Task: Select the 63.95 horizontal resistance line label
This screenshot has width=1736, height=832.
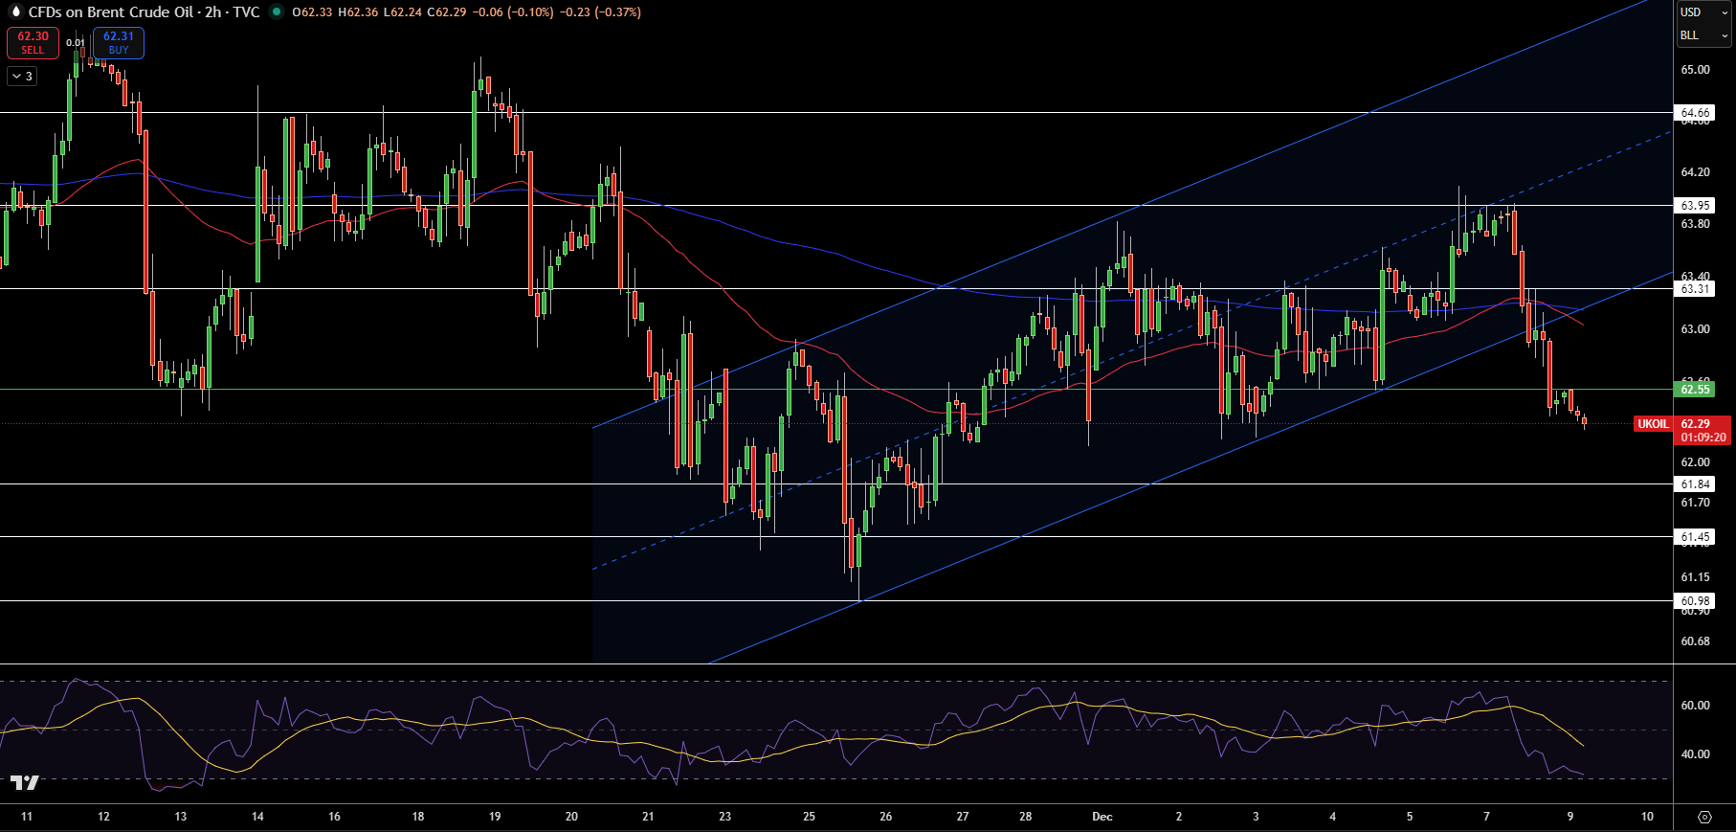Action: point(1695,206)
